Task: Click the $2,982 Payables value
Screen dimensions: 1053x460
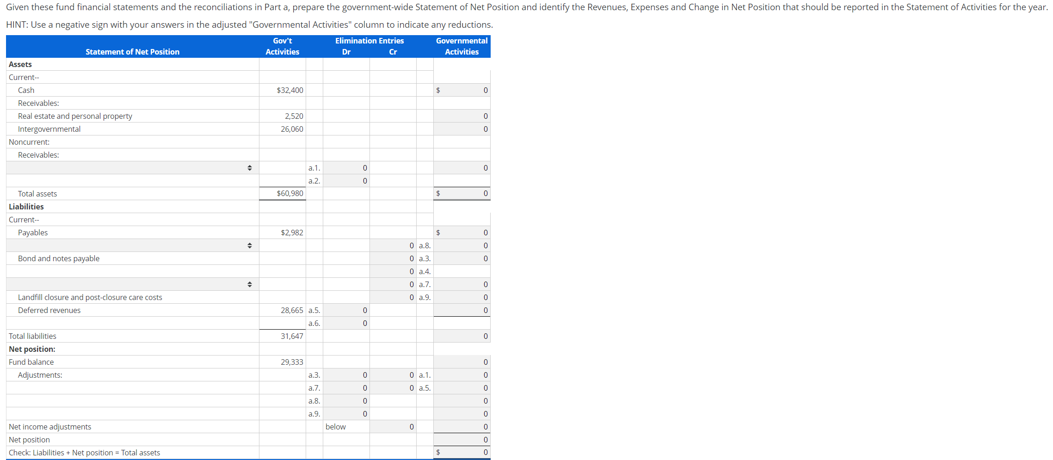Action: tap(292, 233)
